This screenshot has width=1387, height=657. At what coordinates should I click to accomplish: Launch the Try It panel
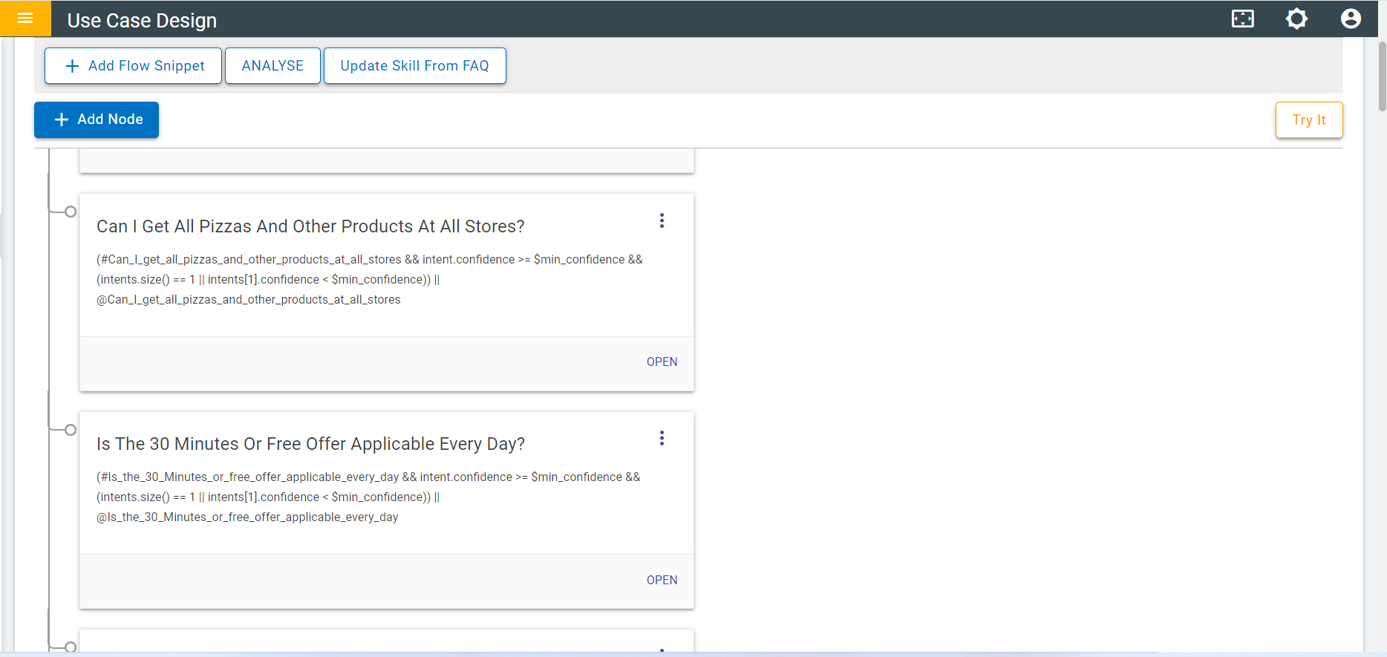point(1308,120)
